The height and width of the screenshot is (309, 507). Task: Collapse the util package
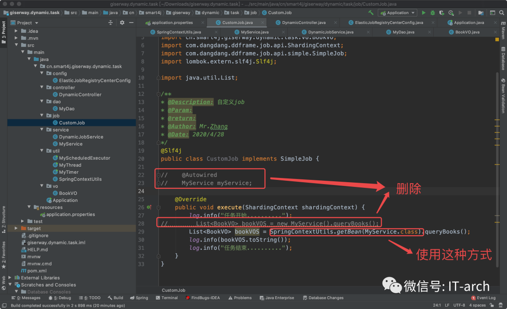coord(42,150)
